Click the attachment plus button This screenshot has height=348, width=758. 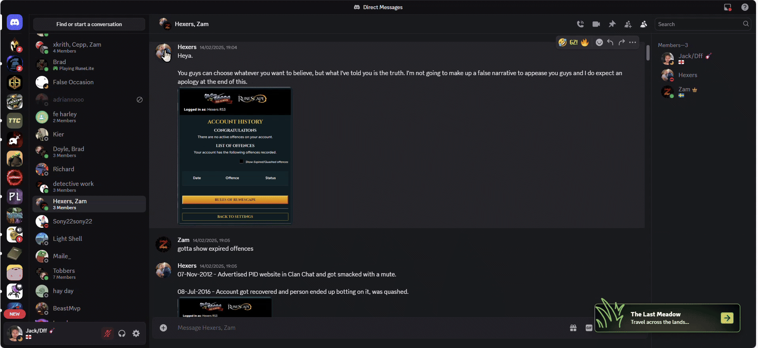click(x=163, y=328)
